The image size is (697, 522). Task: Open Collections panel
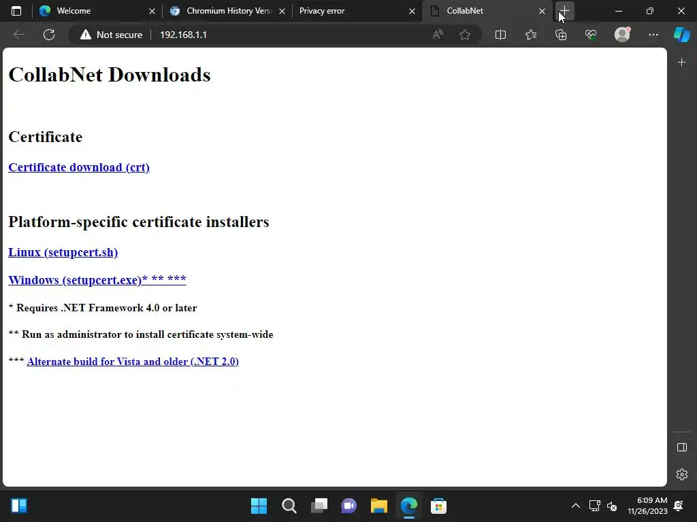point(561,35)
